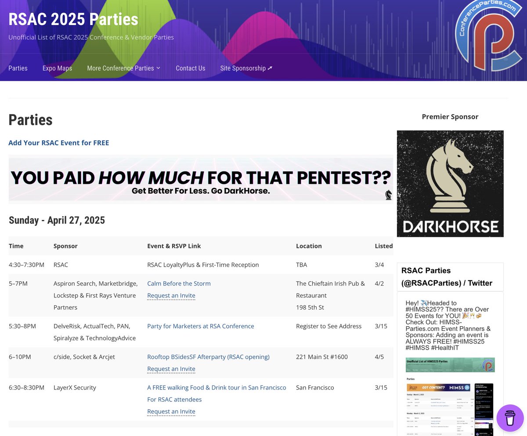Request an Invite for Calm Before the Storm
This screenshot has height=436, width=527.
tap(171, 296)
